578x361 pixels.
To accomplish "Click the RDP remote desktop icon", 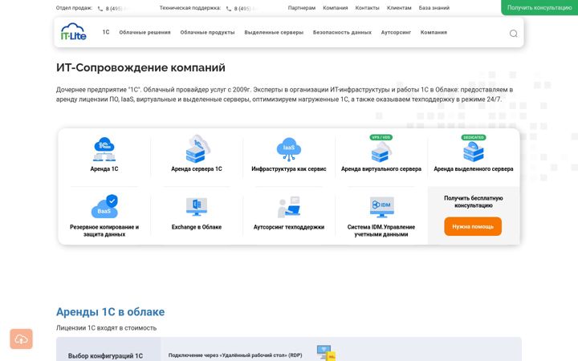I will [327, 352].
